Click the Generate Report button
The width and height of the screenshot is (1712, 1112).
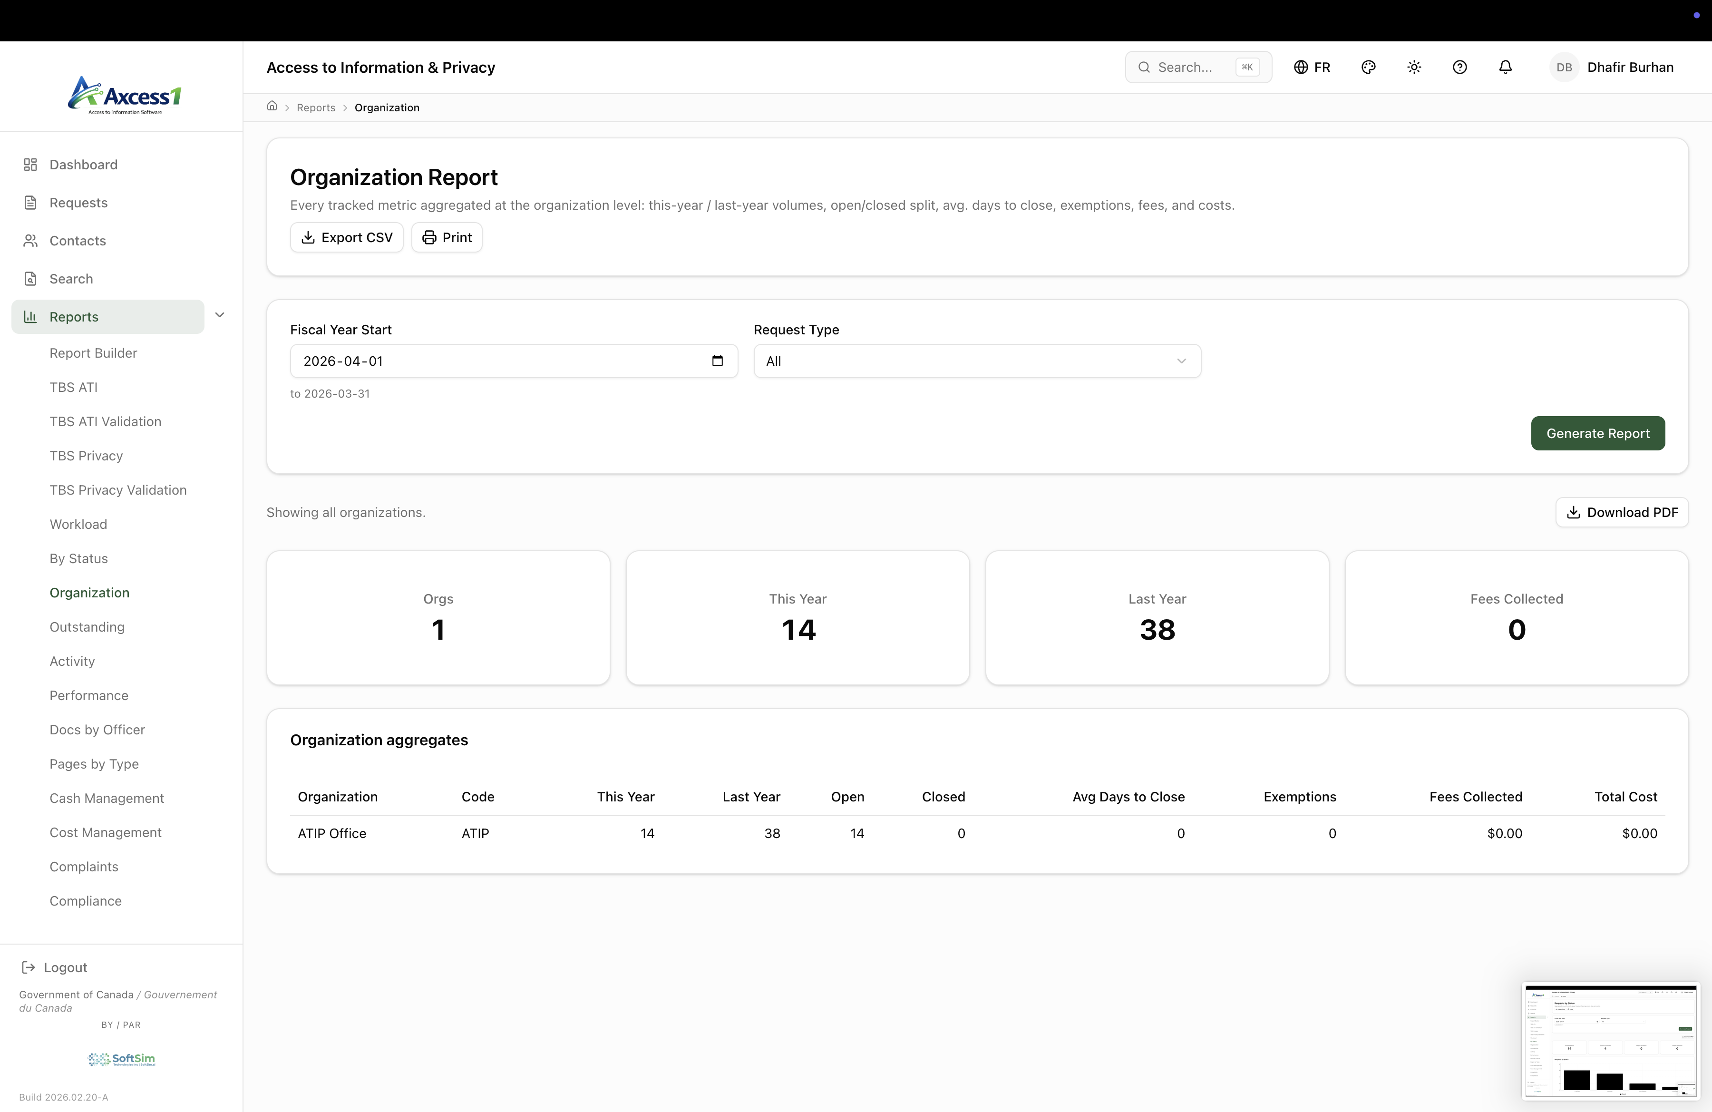[x=1597, y=433]
